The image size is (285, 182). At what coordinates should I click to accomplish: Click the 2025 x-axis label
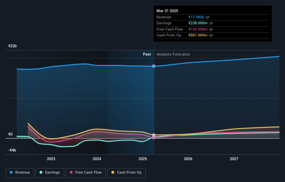pyautogui.click(x=143, y=159)
